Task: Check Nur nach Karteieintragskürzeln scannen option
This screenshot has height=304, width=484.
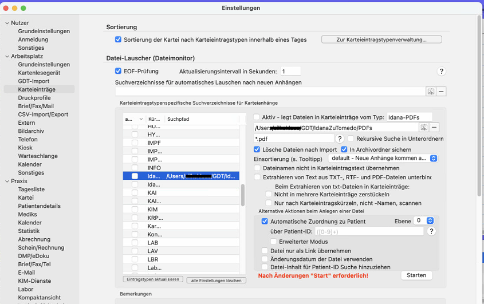Action: (x=269, y=203)
